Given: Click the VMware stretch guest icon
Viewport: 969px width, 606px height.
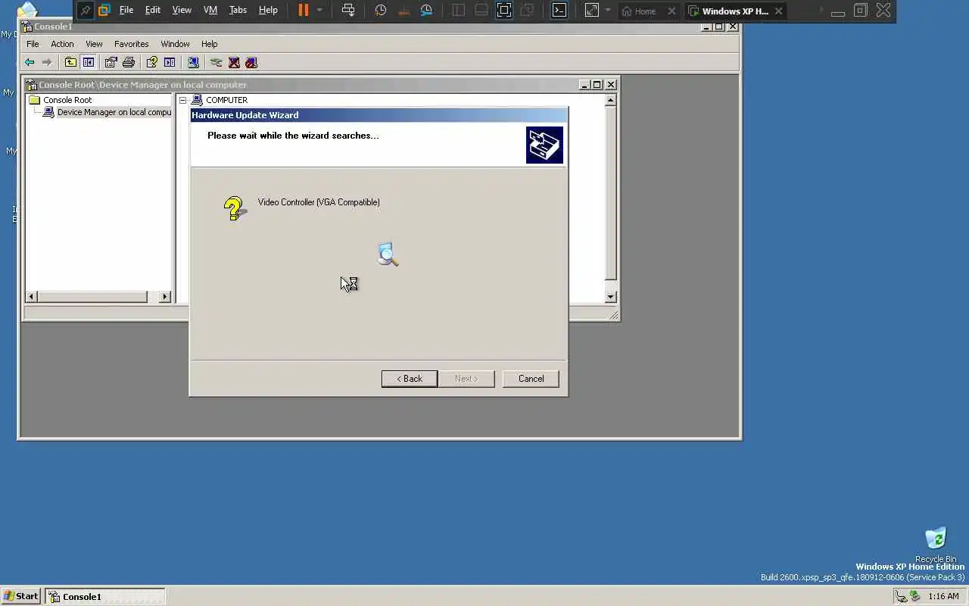Looking at the screenshot, I should point(592,11).
